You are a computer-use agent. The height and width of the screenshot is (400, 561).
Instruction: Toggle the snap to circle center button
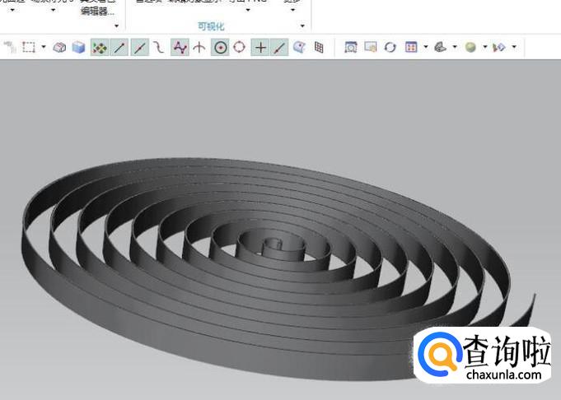pyautogui.click(x=220, y=48)
